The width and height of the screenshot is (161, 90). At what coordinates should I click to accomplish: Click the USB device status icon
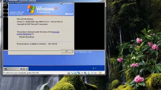pyautogui.click(x=89, y=73)
